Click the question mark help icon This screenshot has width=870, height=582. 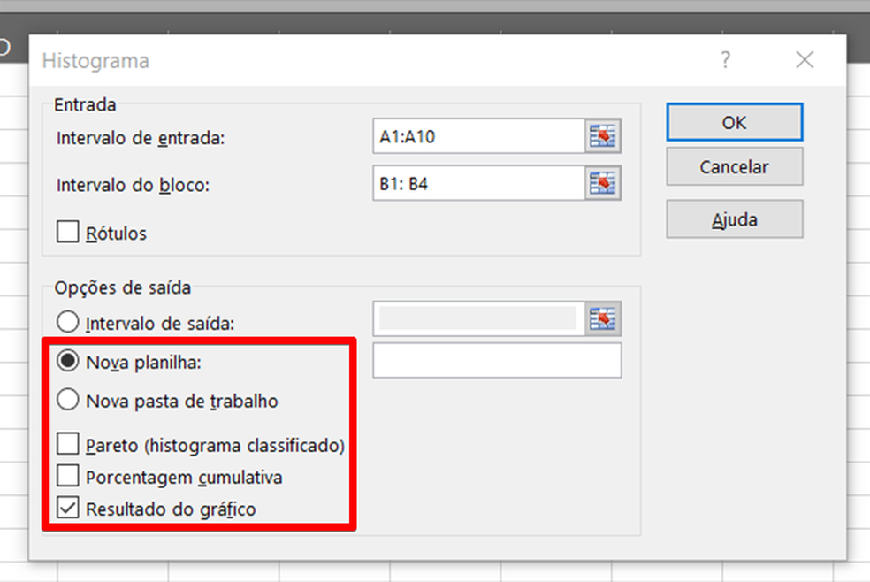tap(725, 60)
